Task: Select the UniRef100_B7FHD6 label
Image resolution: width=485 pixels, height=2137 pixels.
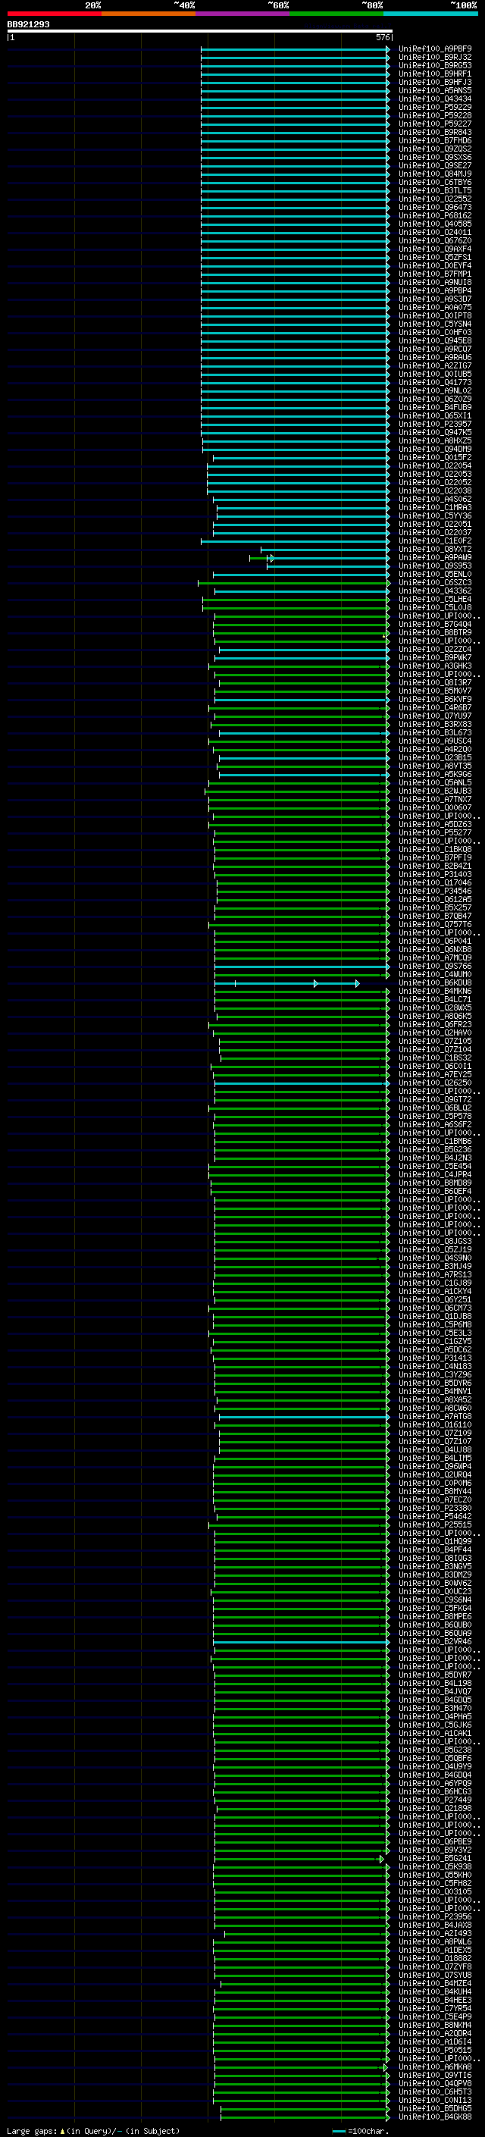Action: [x=435, y=140]
